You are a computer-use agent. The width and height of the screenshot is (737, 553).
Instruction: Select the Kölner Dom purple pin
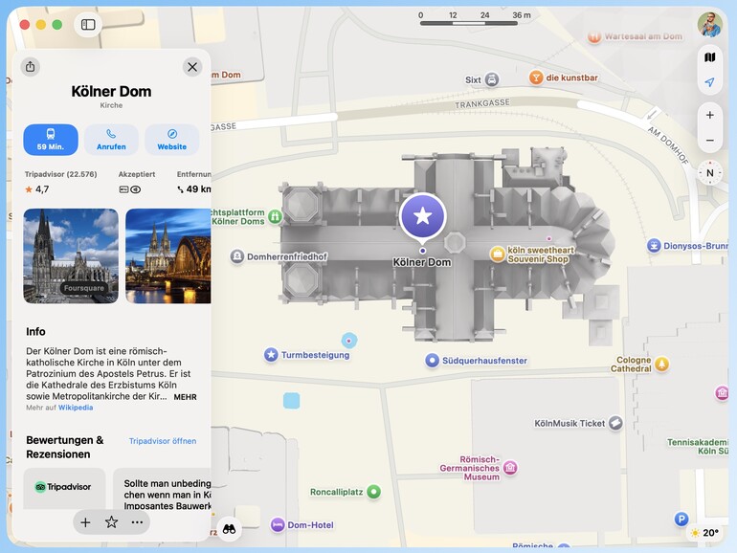(x=422, y=216)
